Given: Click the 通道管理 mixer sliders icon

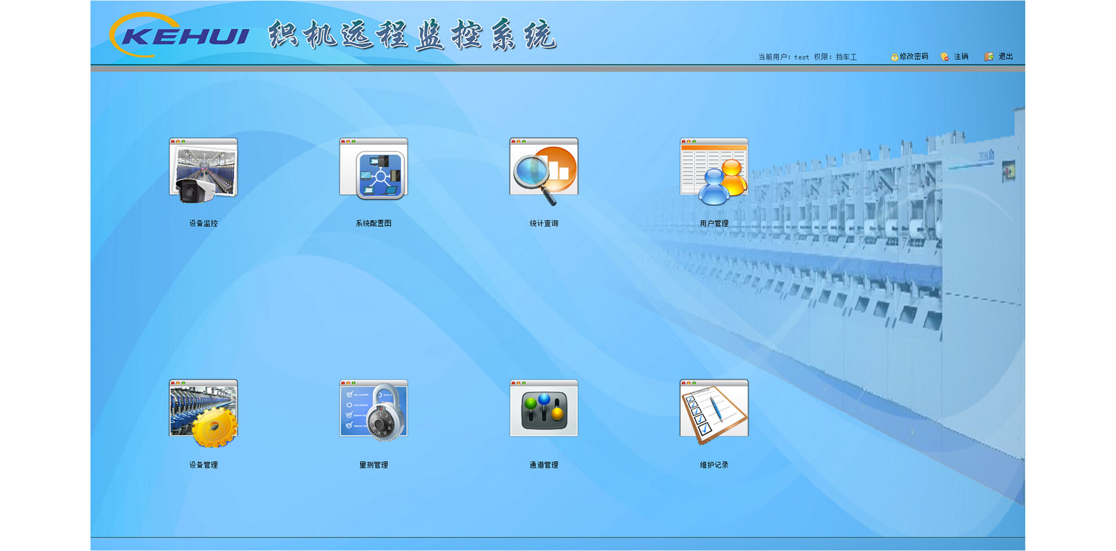Looking at the screenshot, I should (x=543, y=409).
